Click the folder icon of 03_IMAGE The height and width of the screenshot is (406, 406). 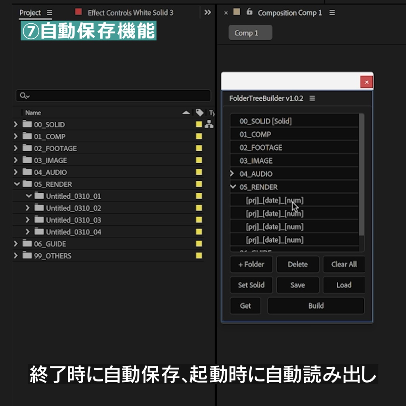(27, 160)
